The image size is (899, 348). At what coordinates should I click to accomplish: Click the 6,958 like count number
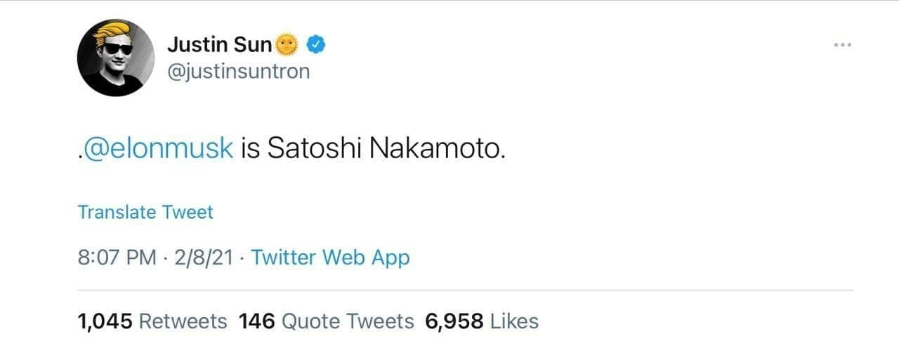tap(454, 321)
